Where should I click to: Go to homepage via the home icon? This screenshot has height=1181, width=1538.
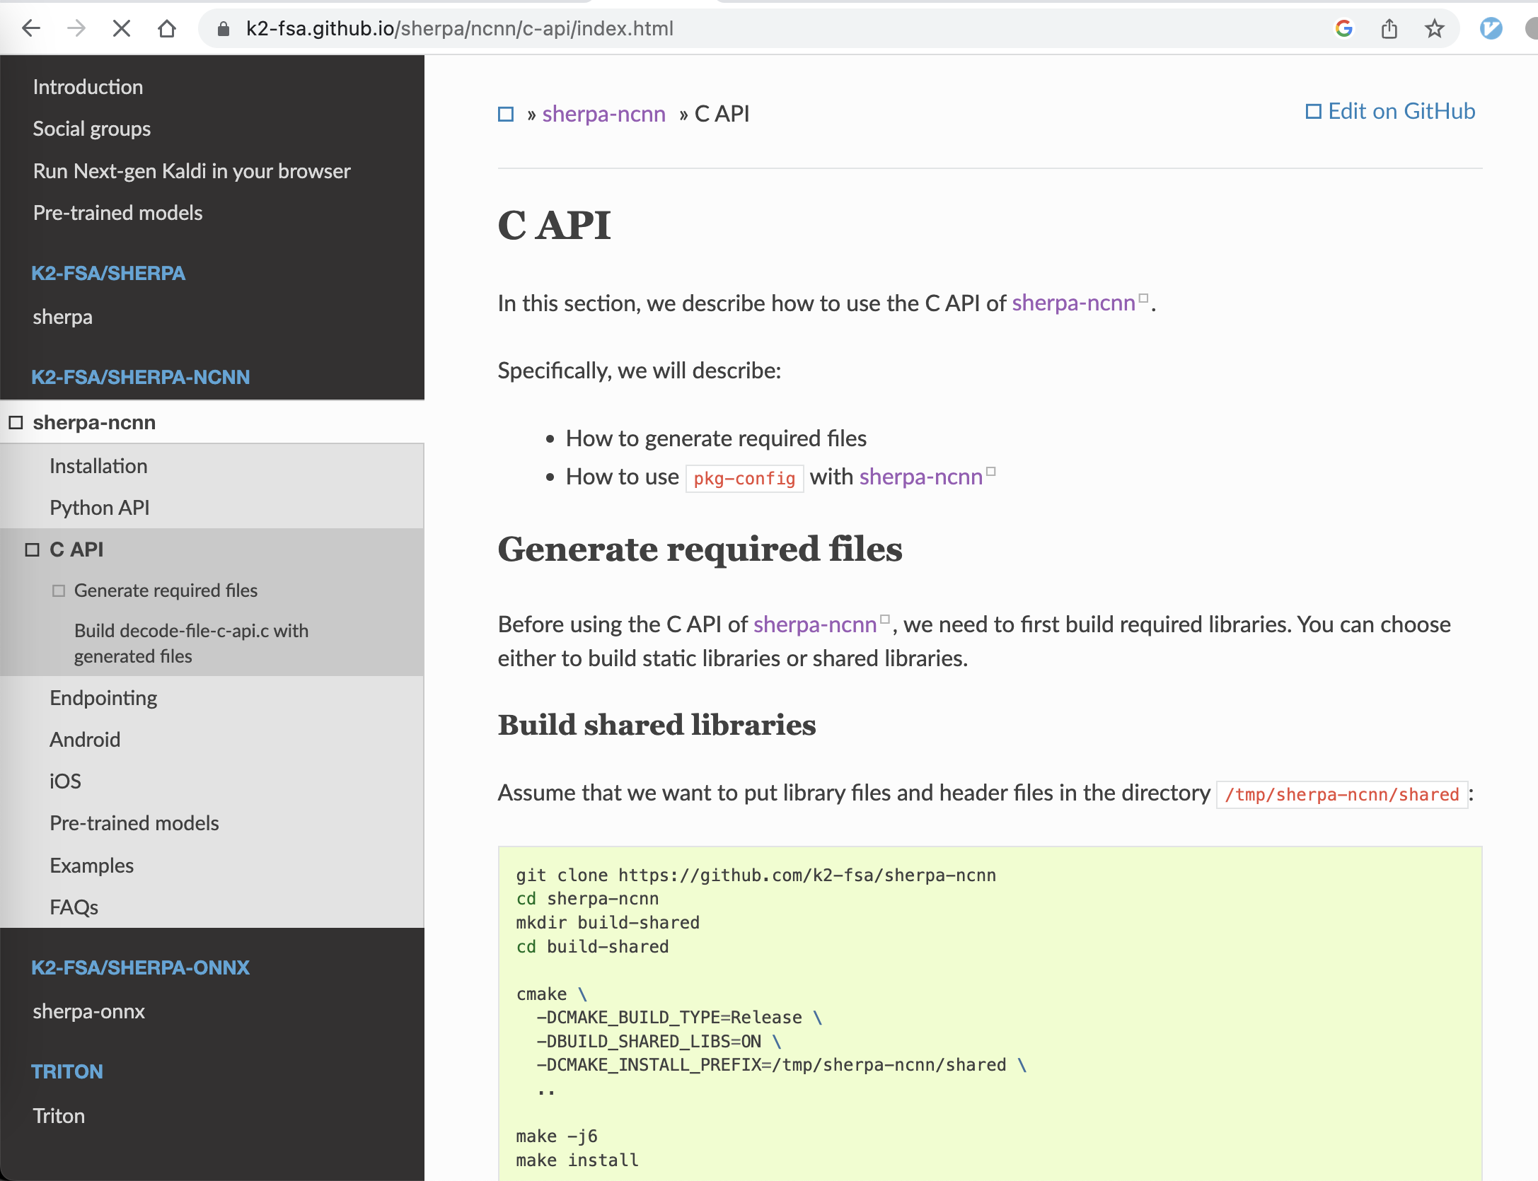(x=167, y=28)
